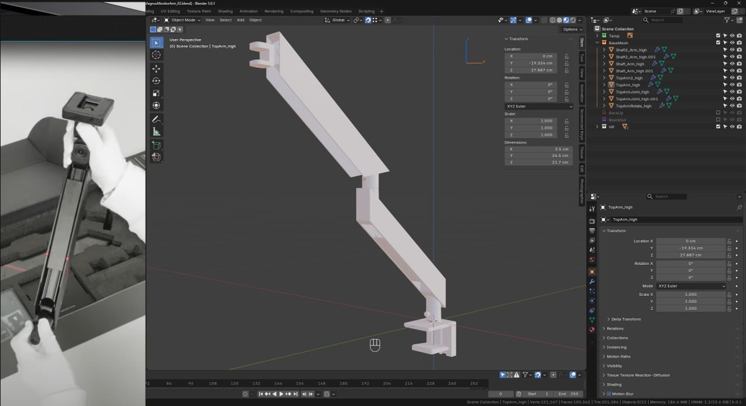Click the new scene icon beside Scene
This screenshot has height=406, width=746.
click(681, 11)
